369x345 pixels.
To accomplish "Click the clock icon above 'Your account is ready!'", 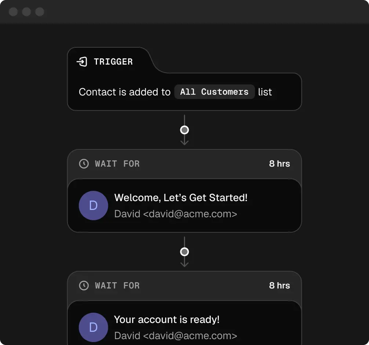I will pyautogui.click(x=84, y=286).
